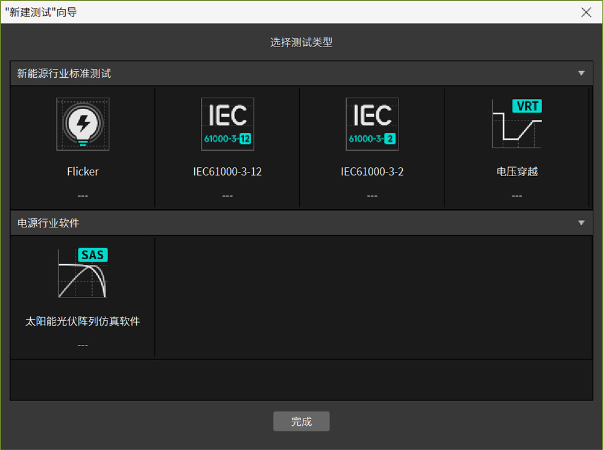Screen dimensions: 603x450
Task: Click the 电源行业软件 header title
Action: click(48, 223)
